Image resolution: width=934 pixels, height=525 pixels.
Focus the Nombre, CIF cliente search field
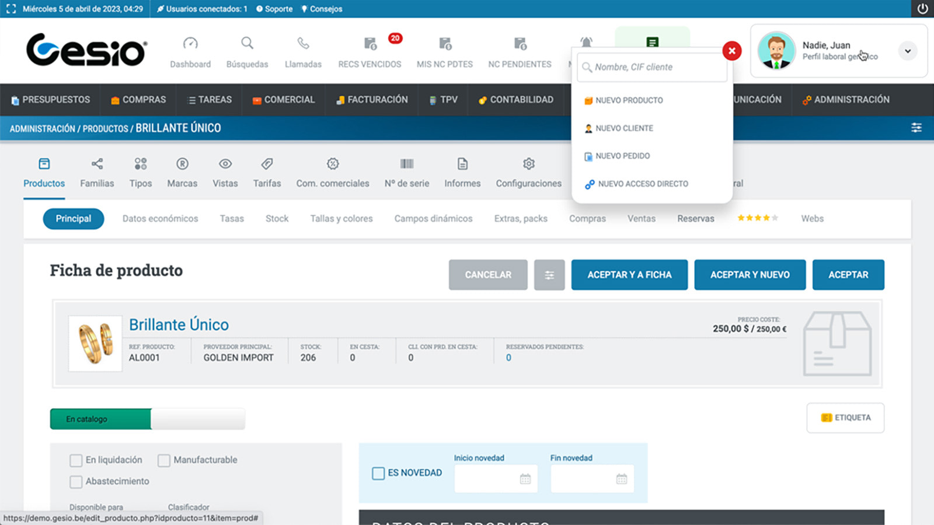point(652,68)
